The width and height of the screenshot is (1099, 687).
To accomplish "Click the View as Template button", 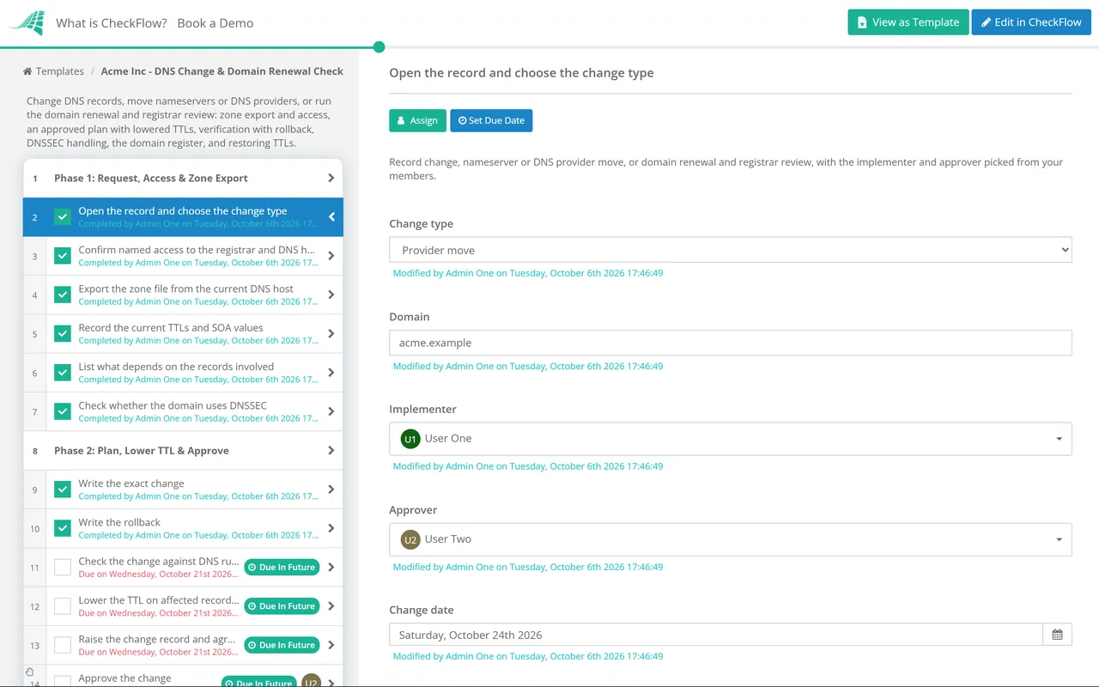I will [x=908, y=22].
